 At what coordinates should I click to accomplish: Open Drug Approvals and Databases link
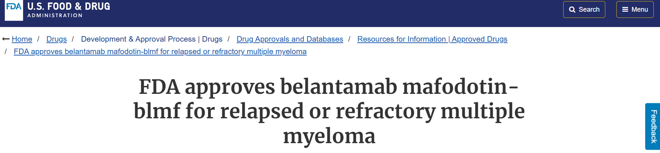tap(290, 39)
